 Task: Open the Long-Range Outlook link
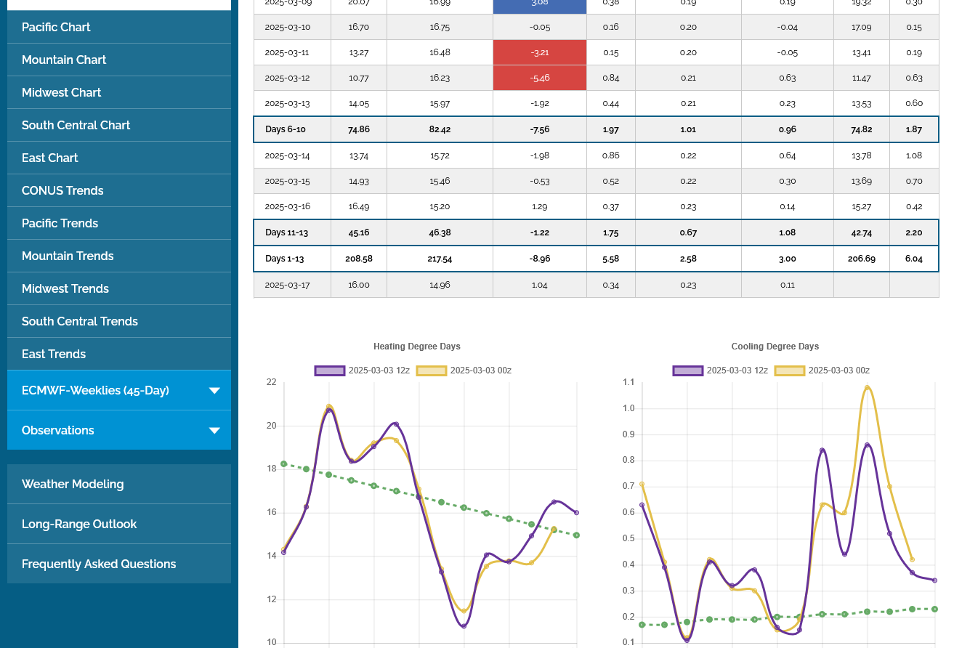click(79, 525)
